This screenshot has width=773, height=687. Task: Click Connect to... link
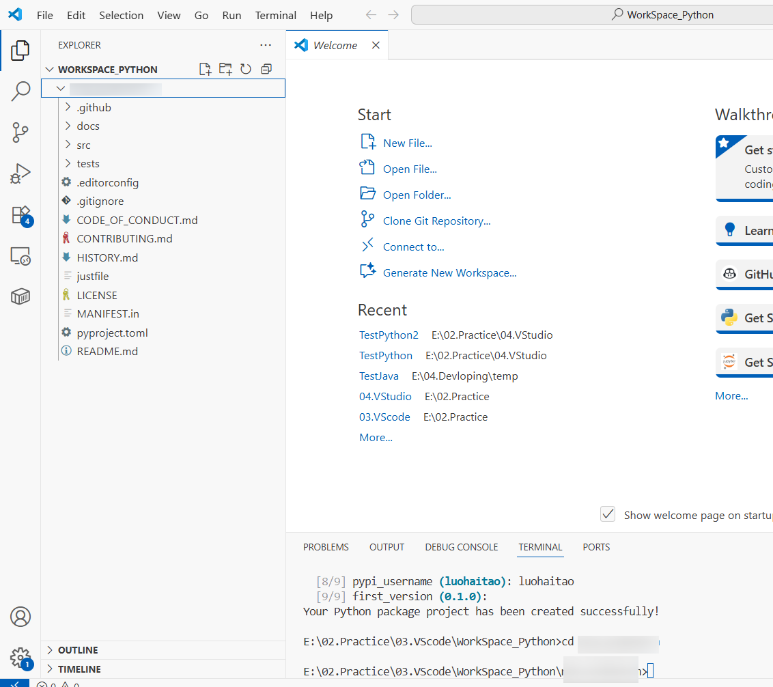[x=413, y=247]
